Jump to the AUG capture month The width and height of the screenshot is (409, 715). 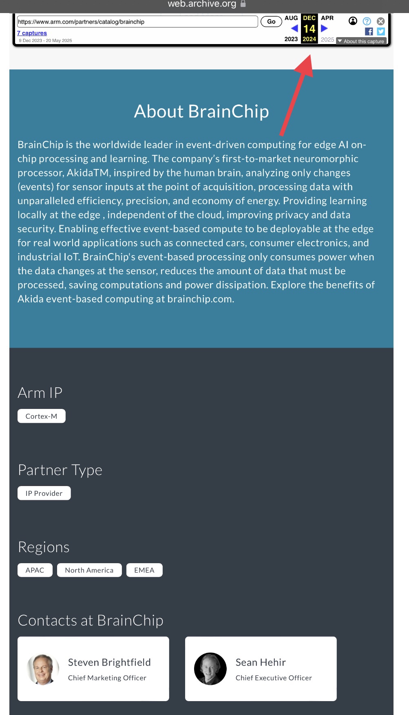(291, 18)
